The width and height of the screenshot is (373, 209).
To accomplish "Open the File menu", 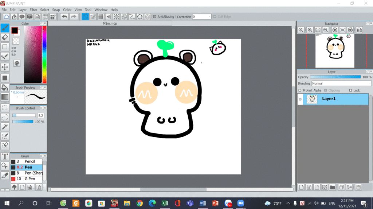I will (4, 10).
